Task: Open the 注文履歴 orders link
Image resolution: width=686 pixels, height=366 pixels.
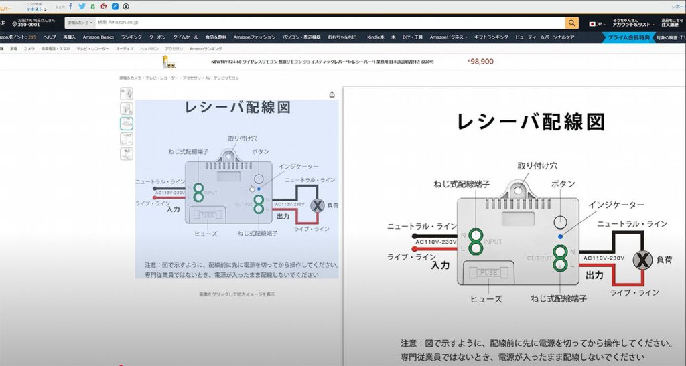Action: tap(672, 25)
